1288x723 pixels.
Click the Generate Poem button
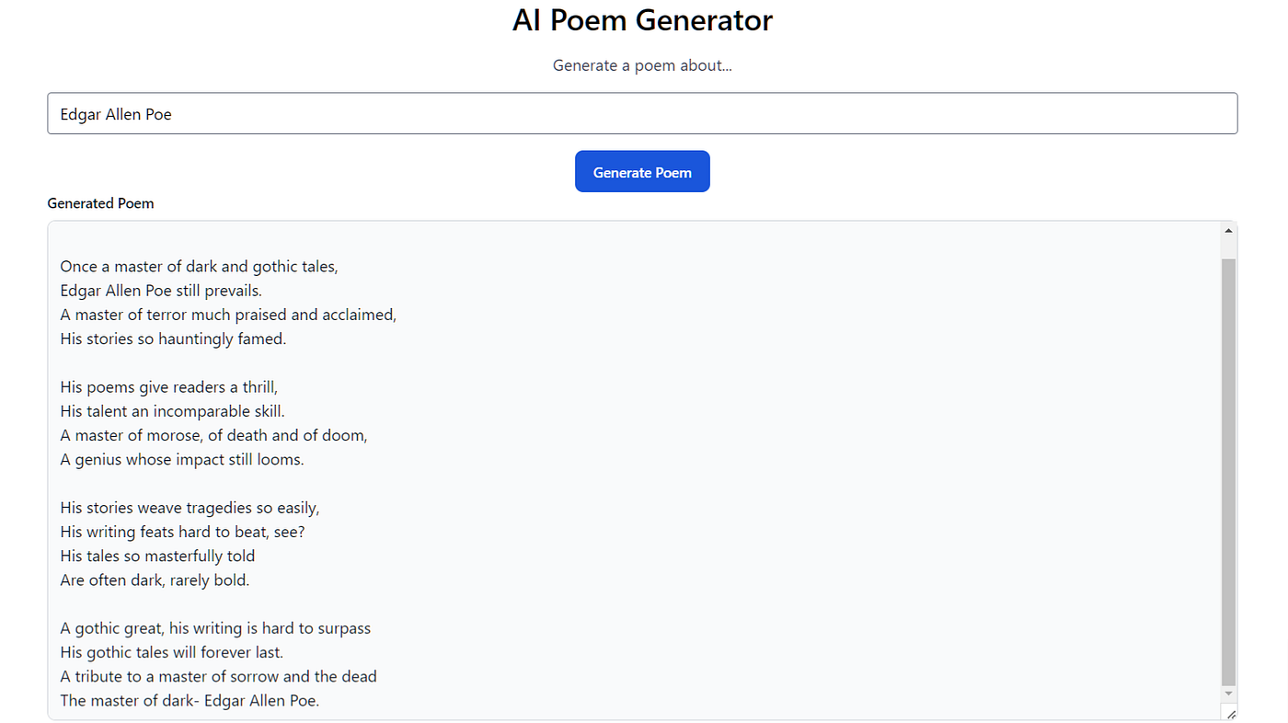click(x=642, y=171)
